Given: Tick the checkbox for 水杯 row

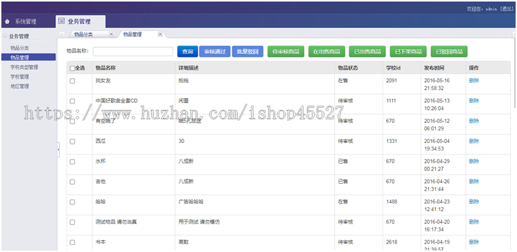Looking at the screenshot, I should [72, 162].
